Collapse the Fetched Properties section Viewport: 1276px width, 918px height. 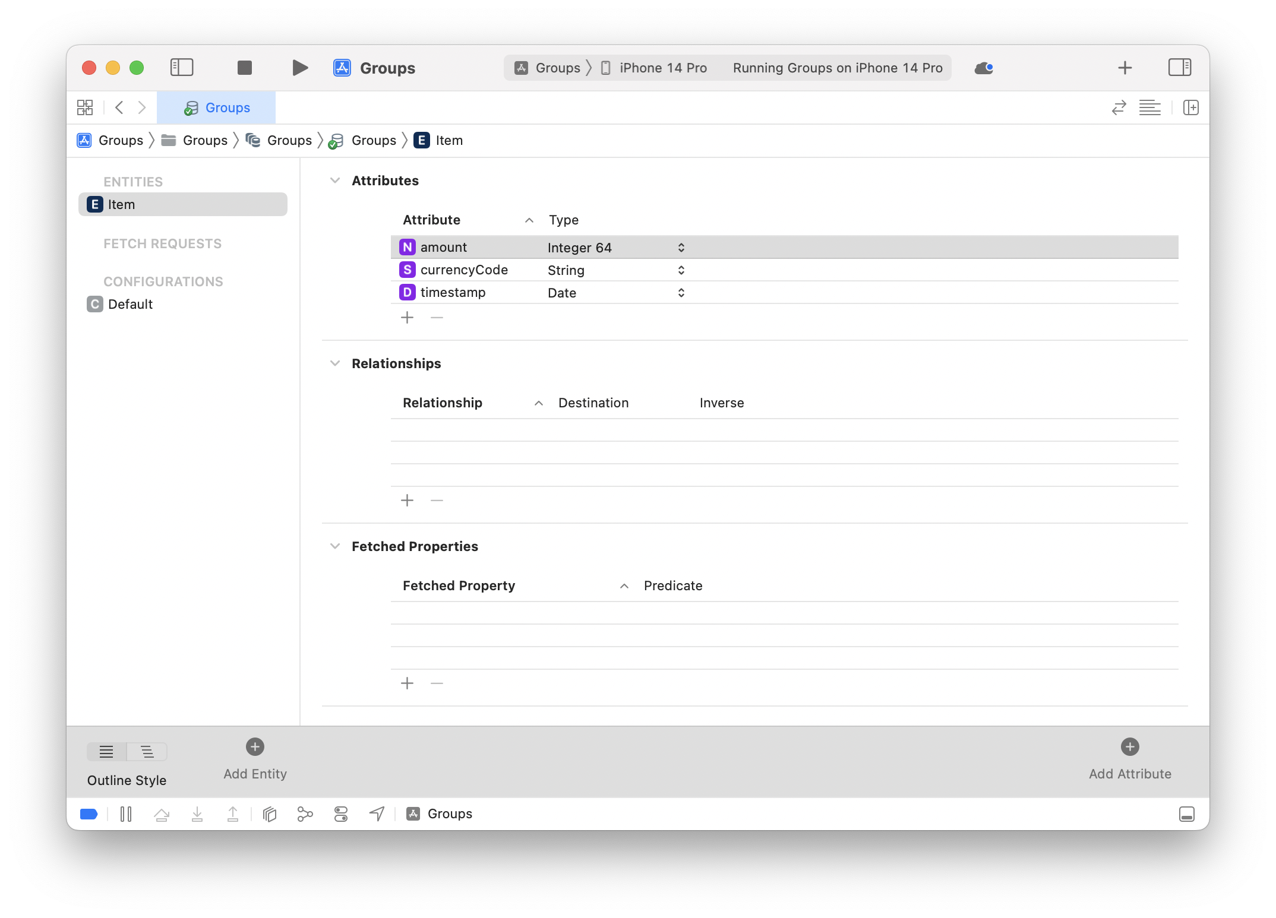(335, 546)
